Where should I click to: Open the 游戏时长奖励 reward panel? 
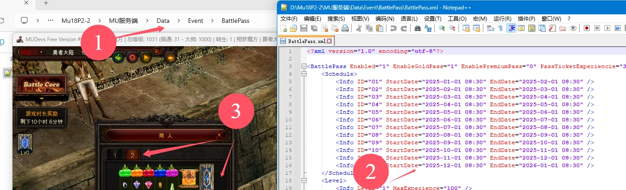pos(42,117)
